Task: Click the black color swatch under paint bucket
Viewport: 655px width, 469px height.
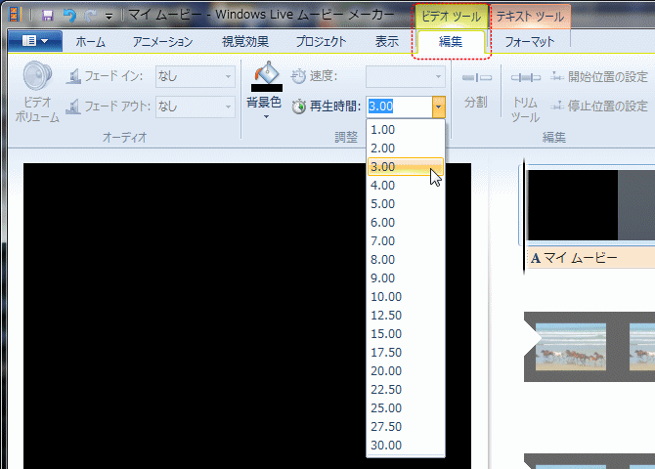Action: pos(266,88)
